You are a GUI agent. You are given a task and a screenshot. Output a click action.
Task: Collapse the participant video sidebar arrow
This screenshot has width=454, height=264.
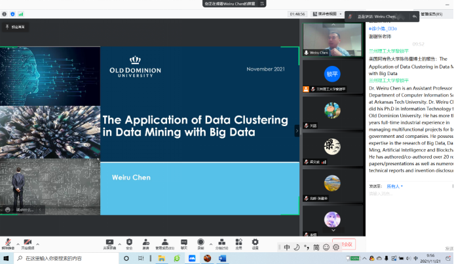[297, 131]
